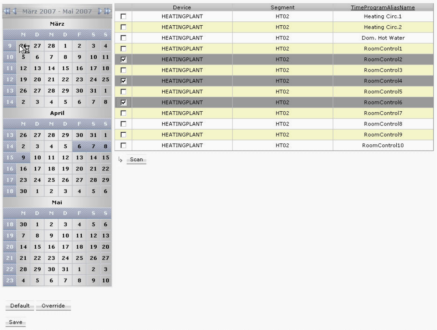Sort by TimeProgramAliasName column header
This screenshot has height=330, width=437.
coord(383,8)
